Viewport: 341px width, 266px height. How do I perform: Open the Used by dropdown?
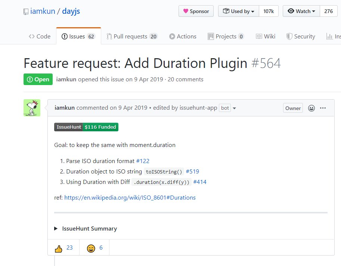click(239, 11)
